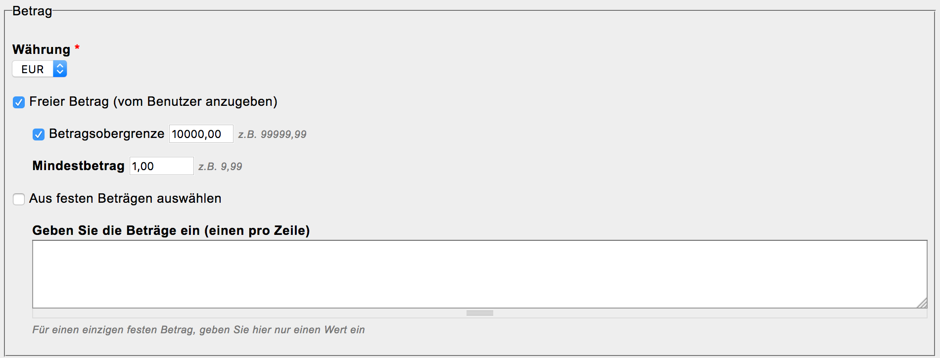Viewport: 940px width, 358px height.
Task: Click the bold "Währung" label
Action: click(41, 49)
